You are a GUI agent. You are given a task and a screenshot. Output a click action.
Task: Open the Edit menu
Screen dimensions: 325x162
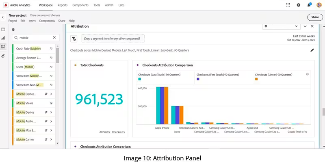pos(23,21)
